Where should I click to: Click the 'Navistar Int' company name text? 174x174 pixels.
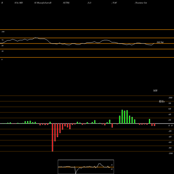pyautogui.click(x=141, y=3)
